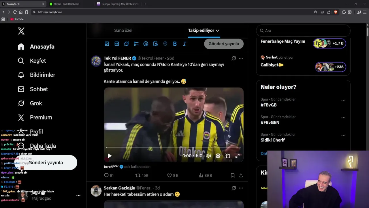Toggle italic formatting in composer

(184, 44)
